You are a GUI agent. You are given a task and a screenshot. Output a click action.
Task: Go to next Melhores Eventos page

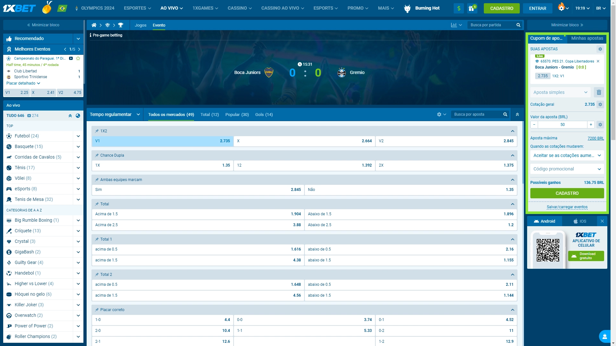79,49
